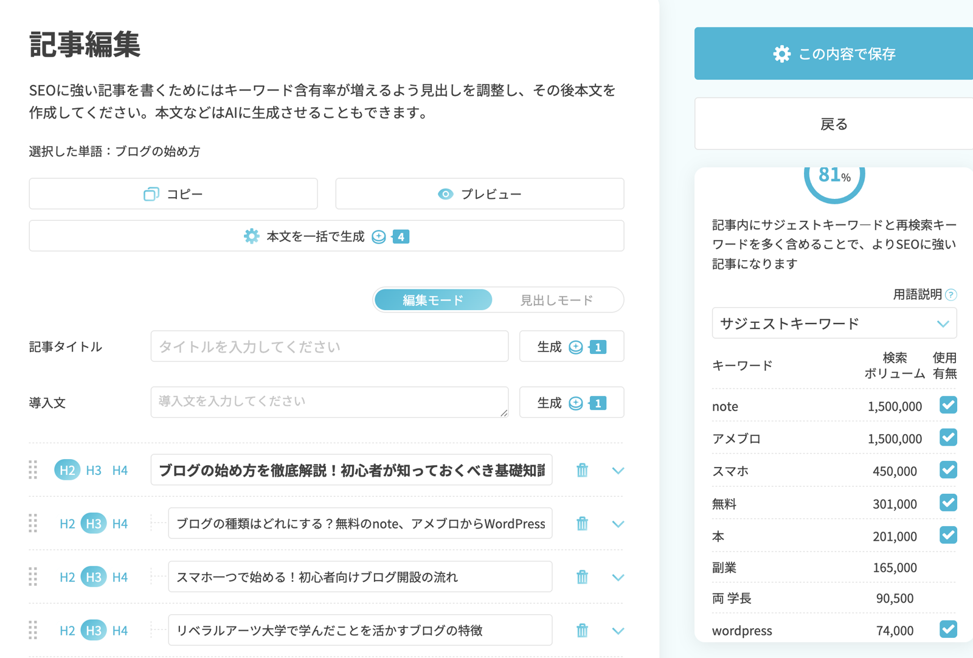Set ブログの種類はどれにする heading to H2
The image size is (973, 658).
tap(68, 524)
